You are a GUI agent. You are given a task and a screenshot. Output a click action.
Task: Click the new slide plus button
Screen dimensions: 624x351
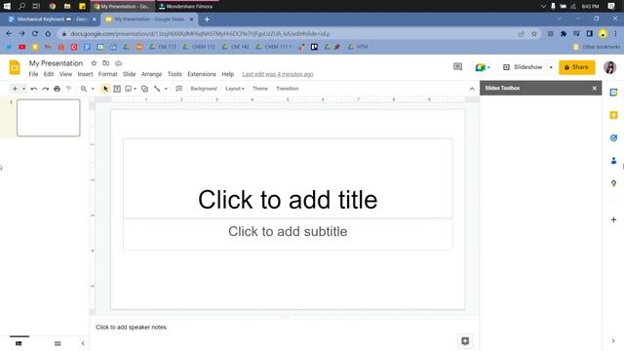coord(15,89)
